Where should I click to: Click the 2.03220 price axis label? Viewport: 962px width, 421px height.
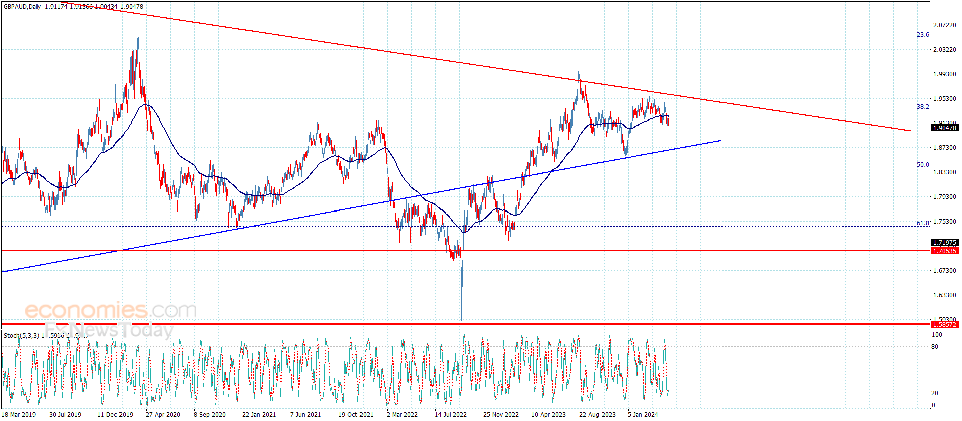click(x=944, y=50)
